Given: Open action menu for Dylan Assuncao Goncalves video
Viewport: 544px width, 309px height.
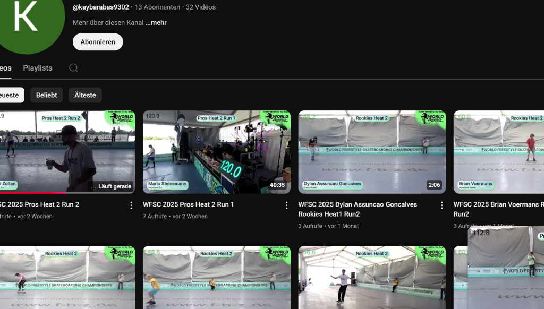Looking at the screenshot, I should pos(441,205).
